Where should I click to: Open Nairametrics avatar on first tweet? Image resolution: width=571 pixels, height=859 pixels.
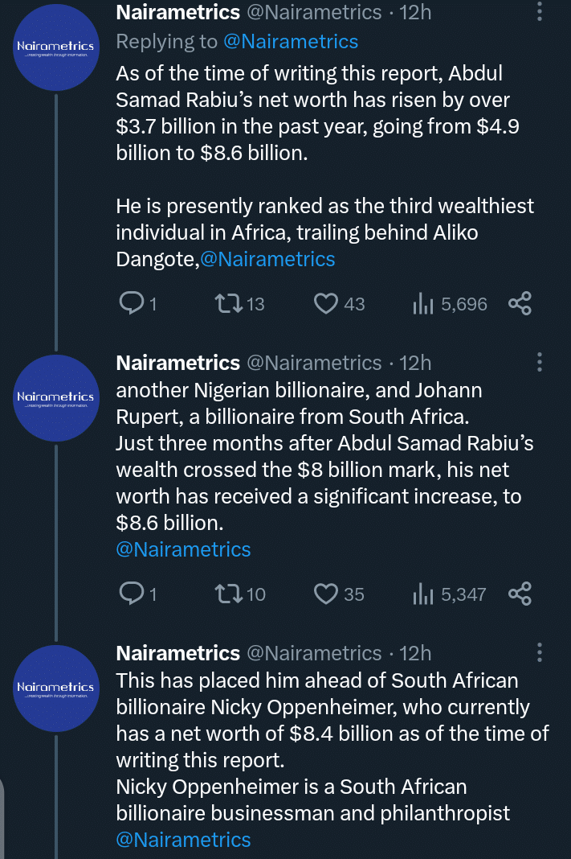(55, 48)
